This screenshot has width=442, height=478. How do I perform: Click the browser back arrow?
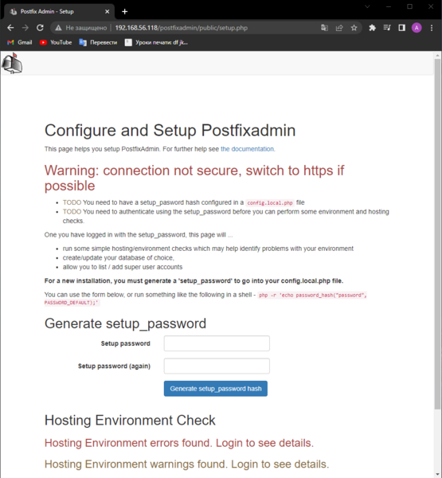[x=10, y=28]
